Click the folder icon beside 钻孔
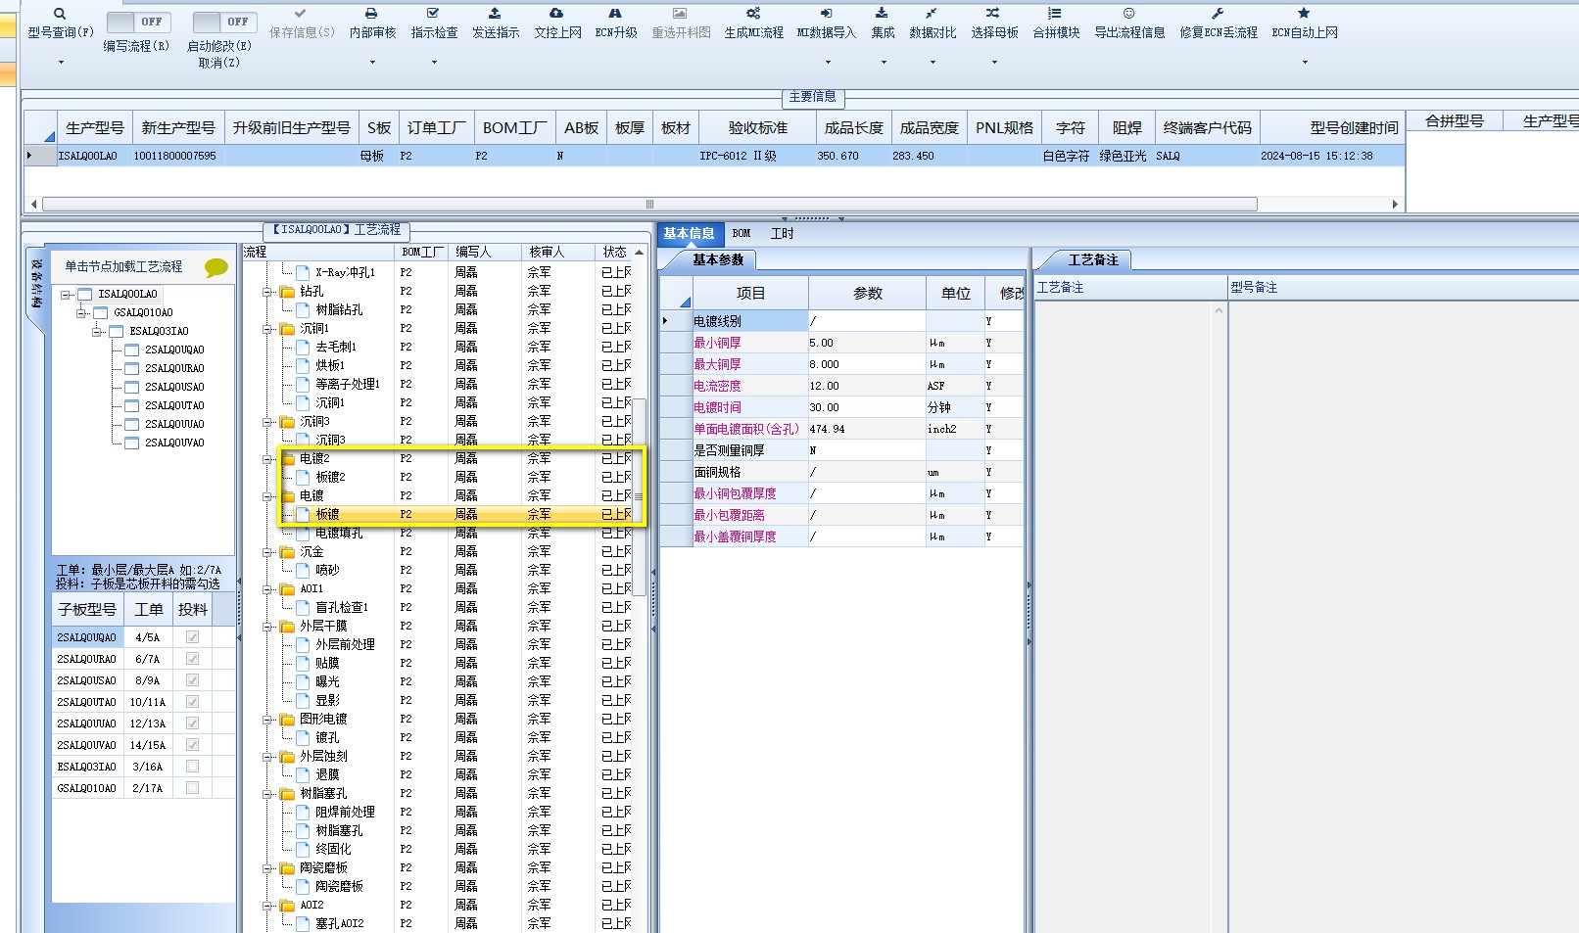The height and width of the screenshot is (933, 1579). [x=288, y=292]
